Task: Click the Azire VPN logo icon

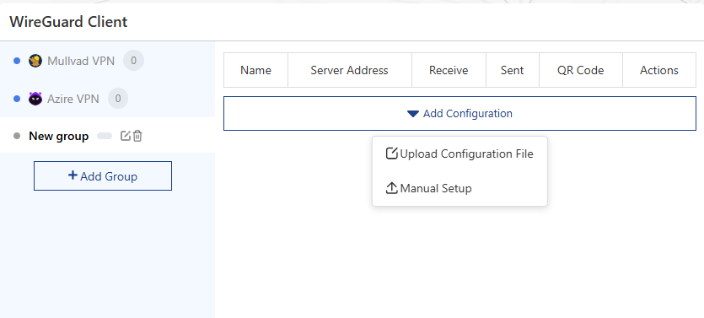Action: (x=35, y=99)
